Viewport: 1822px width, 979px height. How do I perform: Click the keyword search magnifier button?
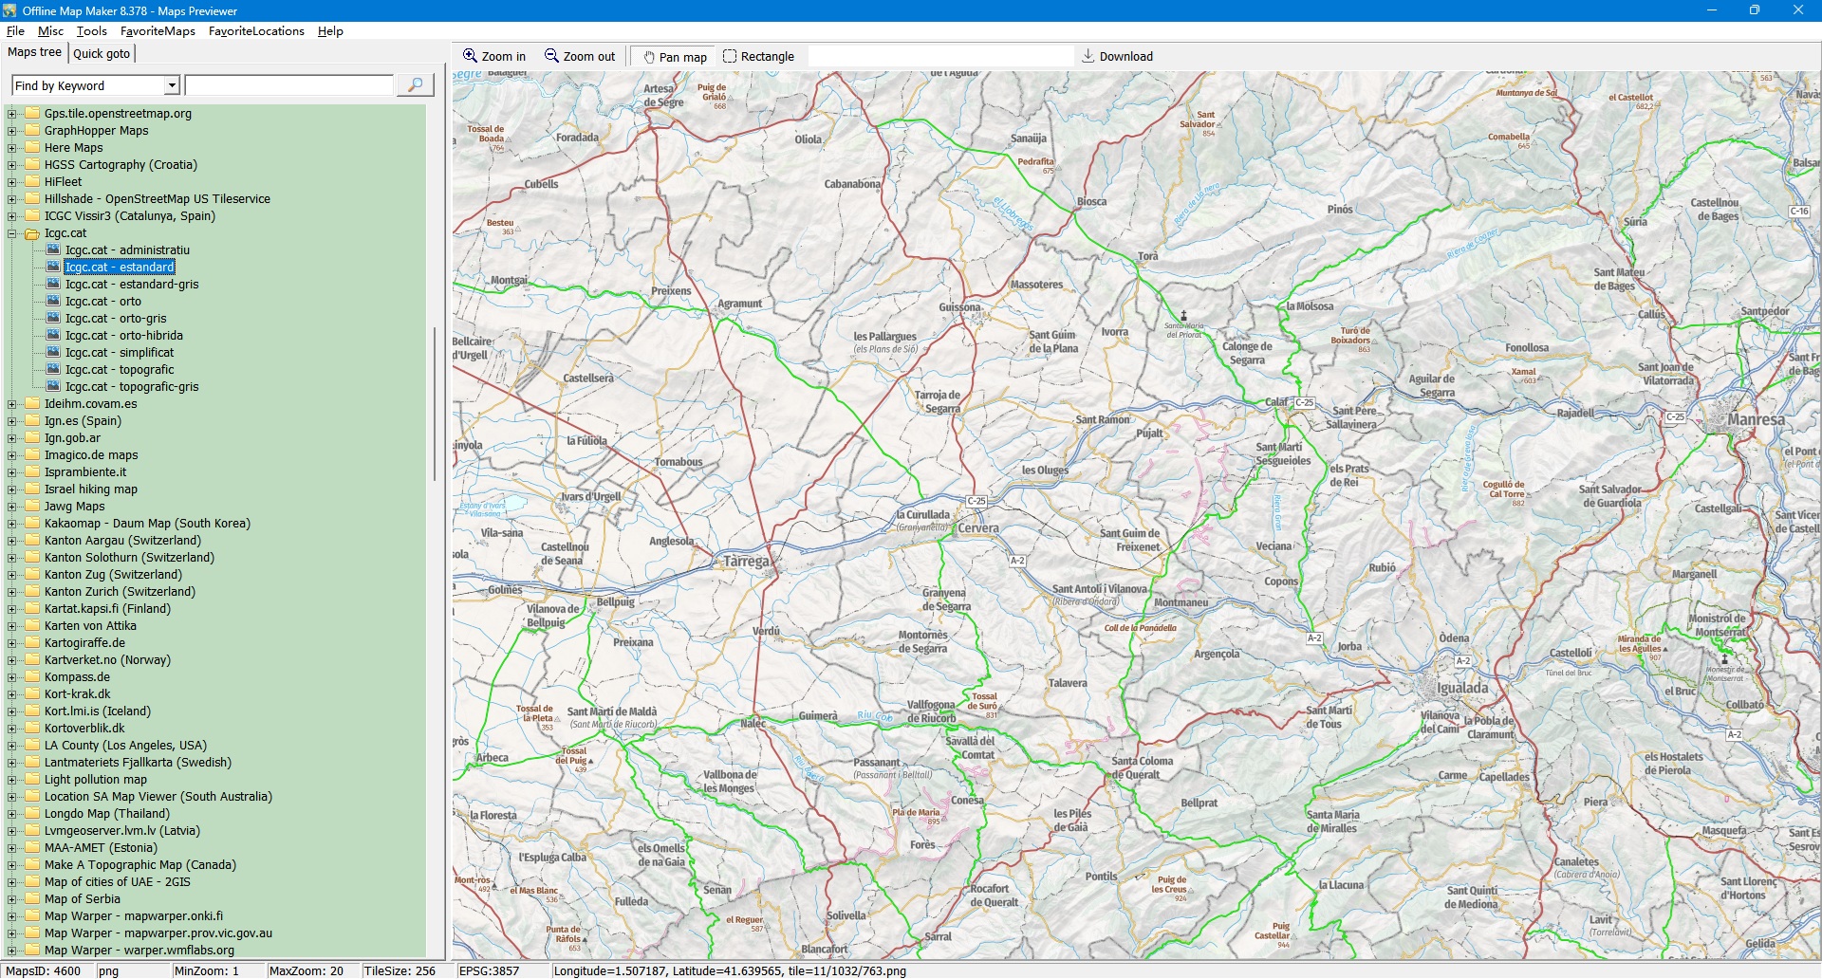[x=415, y=85]
